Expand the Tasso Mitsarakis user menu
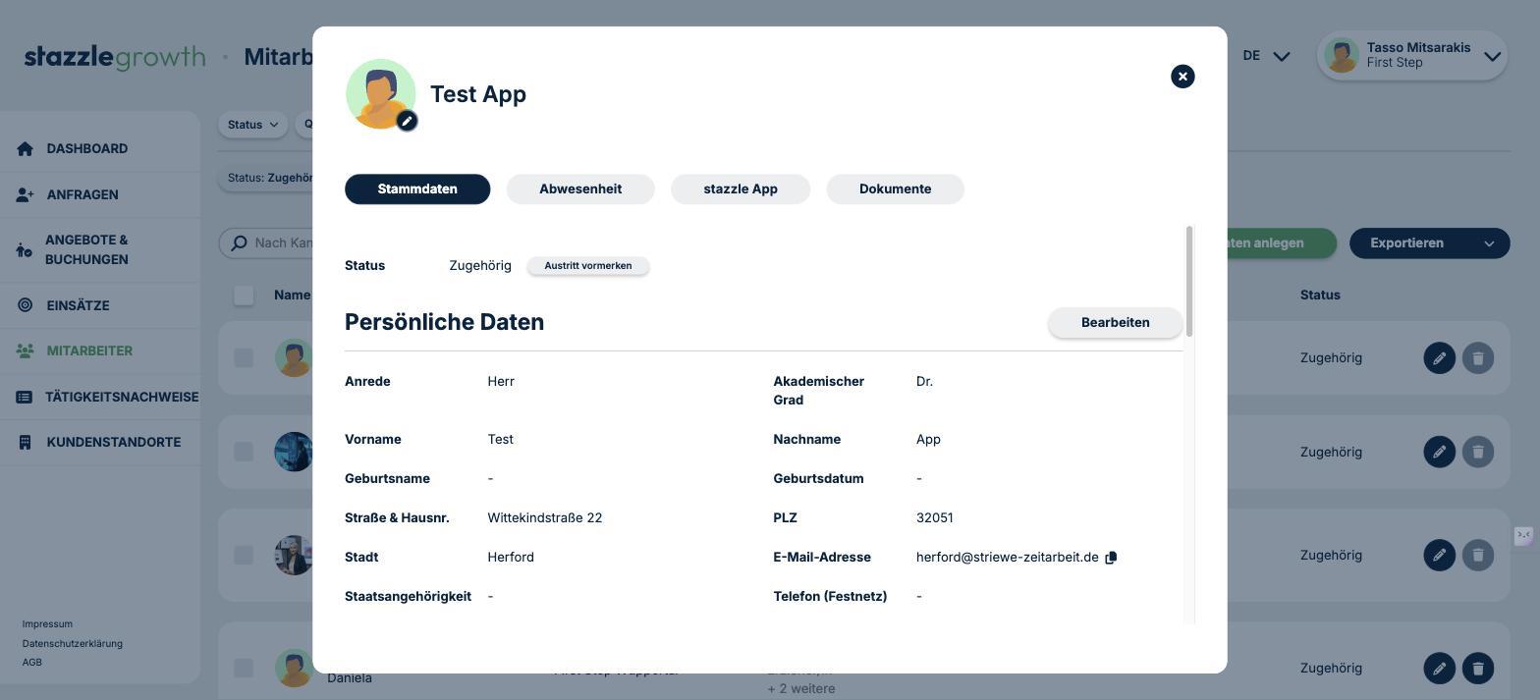This screenshot has height=700, width=1540. 1492,56
